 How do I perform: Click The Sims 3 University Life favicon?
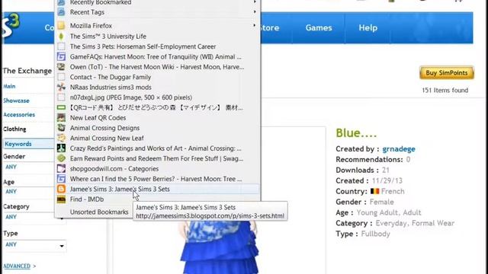pos(61,37)
